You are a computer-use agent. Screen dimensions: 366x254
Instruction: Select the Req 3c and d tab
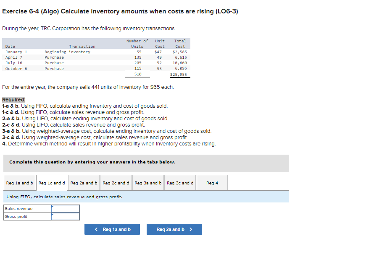[180, 182]
